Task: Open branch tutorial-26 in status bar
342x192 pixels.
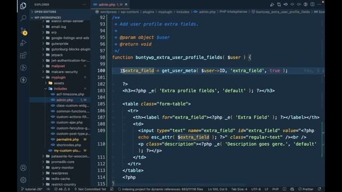Action: (32, 189)
